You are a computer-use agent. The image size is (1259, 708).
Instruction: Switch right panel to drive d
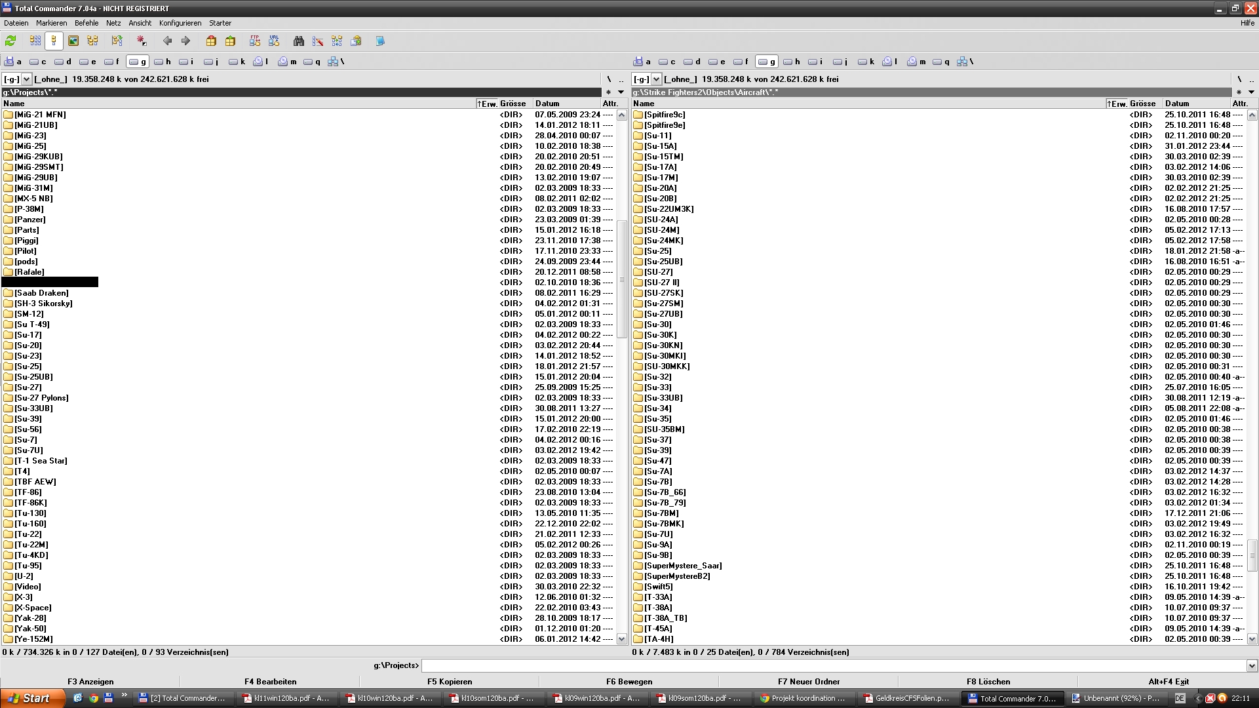click(x=692, y=62)
